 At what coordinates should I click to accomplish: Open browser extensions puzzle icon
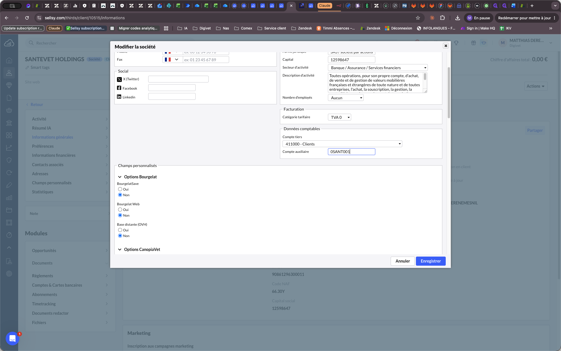[x=442, y=18]
